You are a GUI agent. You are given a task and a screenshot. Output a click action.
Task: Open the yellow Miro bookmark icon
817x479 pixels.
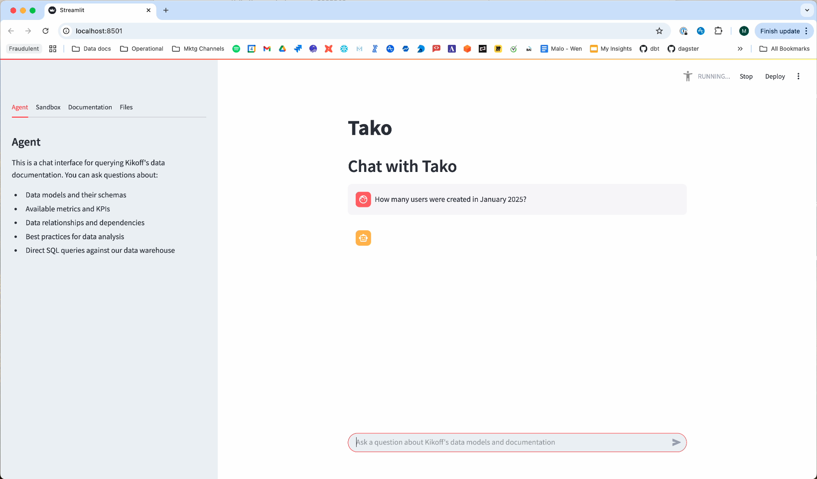tap(498, 49)
